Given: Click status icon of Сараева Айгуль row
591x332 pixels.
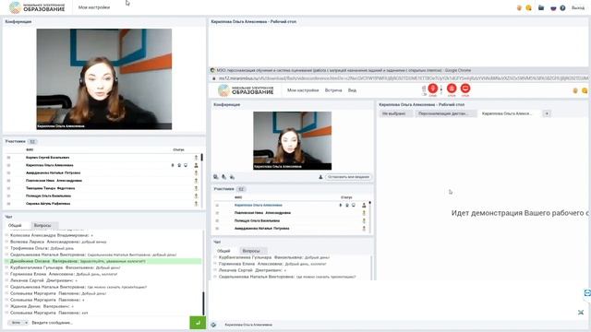Looking at the screenshot, I should pos(196,204).
